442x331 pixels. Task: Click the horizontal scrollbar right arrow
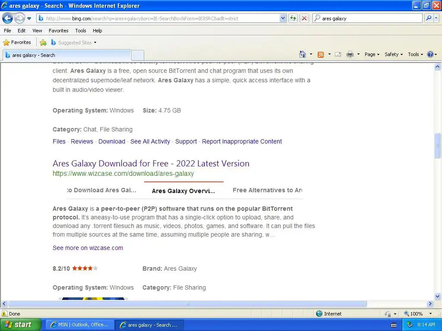(430, 304)
